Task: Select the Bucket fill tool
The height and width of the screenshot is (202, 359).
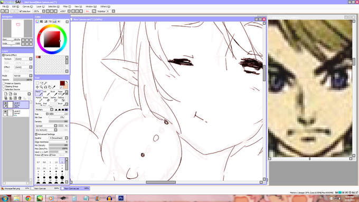Action: pyautogui.click(x=39, y=104)
